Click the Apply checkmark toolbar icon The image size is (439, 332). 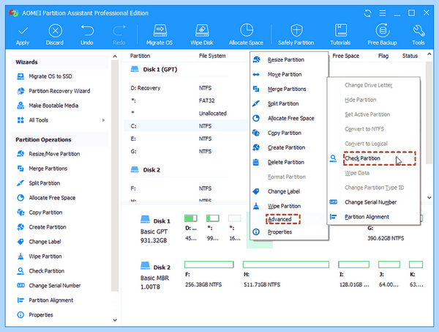click(x=23, y=31)
